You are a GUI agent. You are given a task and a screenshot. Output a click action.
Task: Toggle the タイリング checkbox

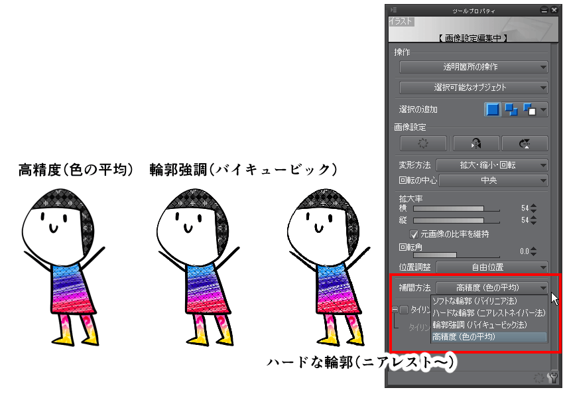point(404,310)
